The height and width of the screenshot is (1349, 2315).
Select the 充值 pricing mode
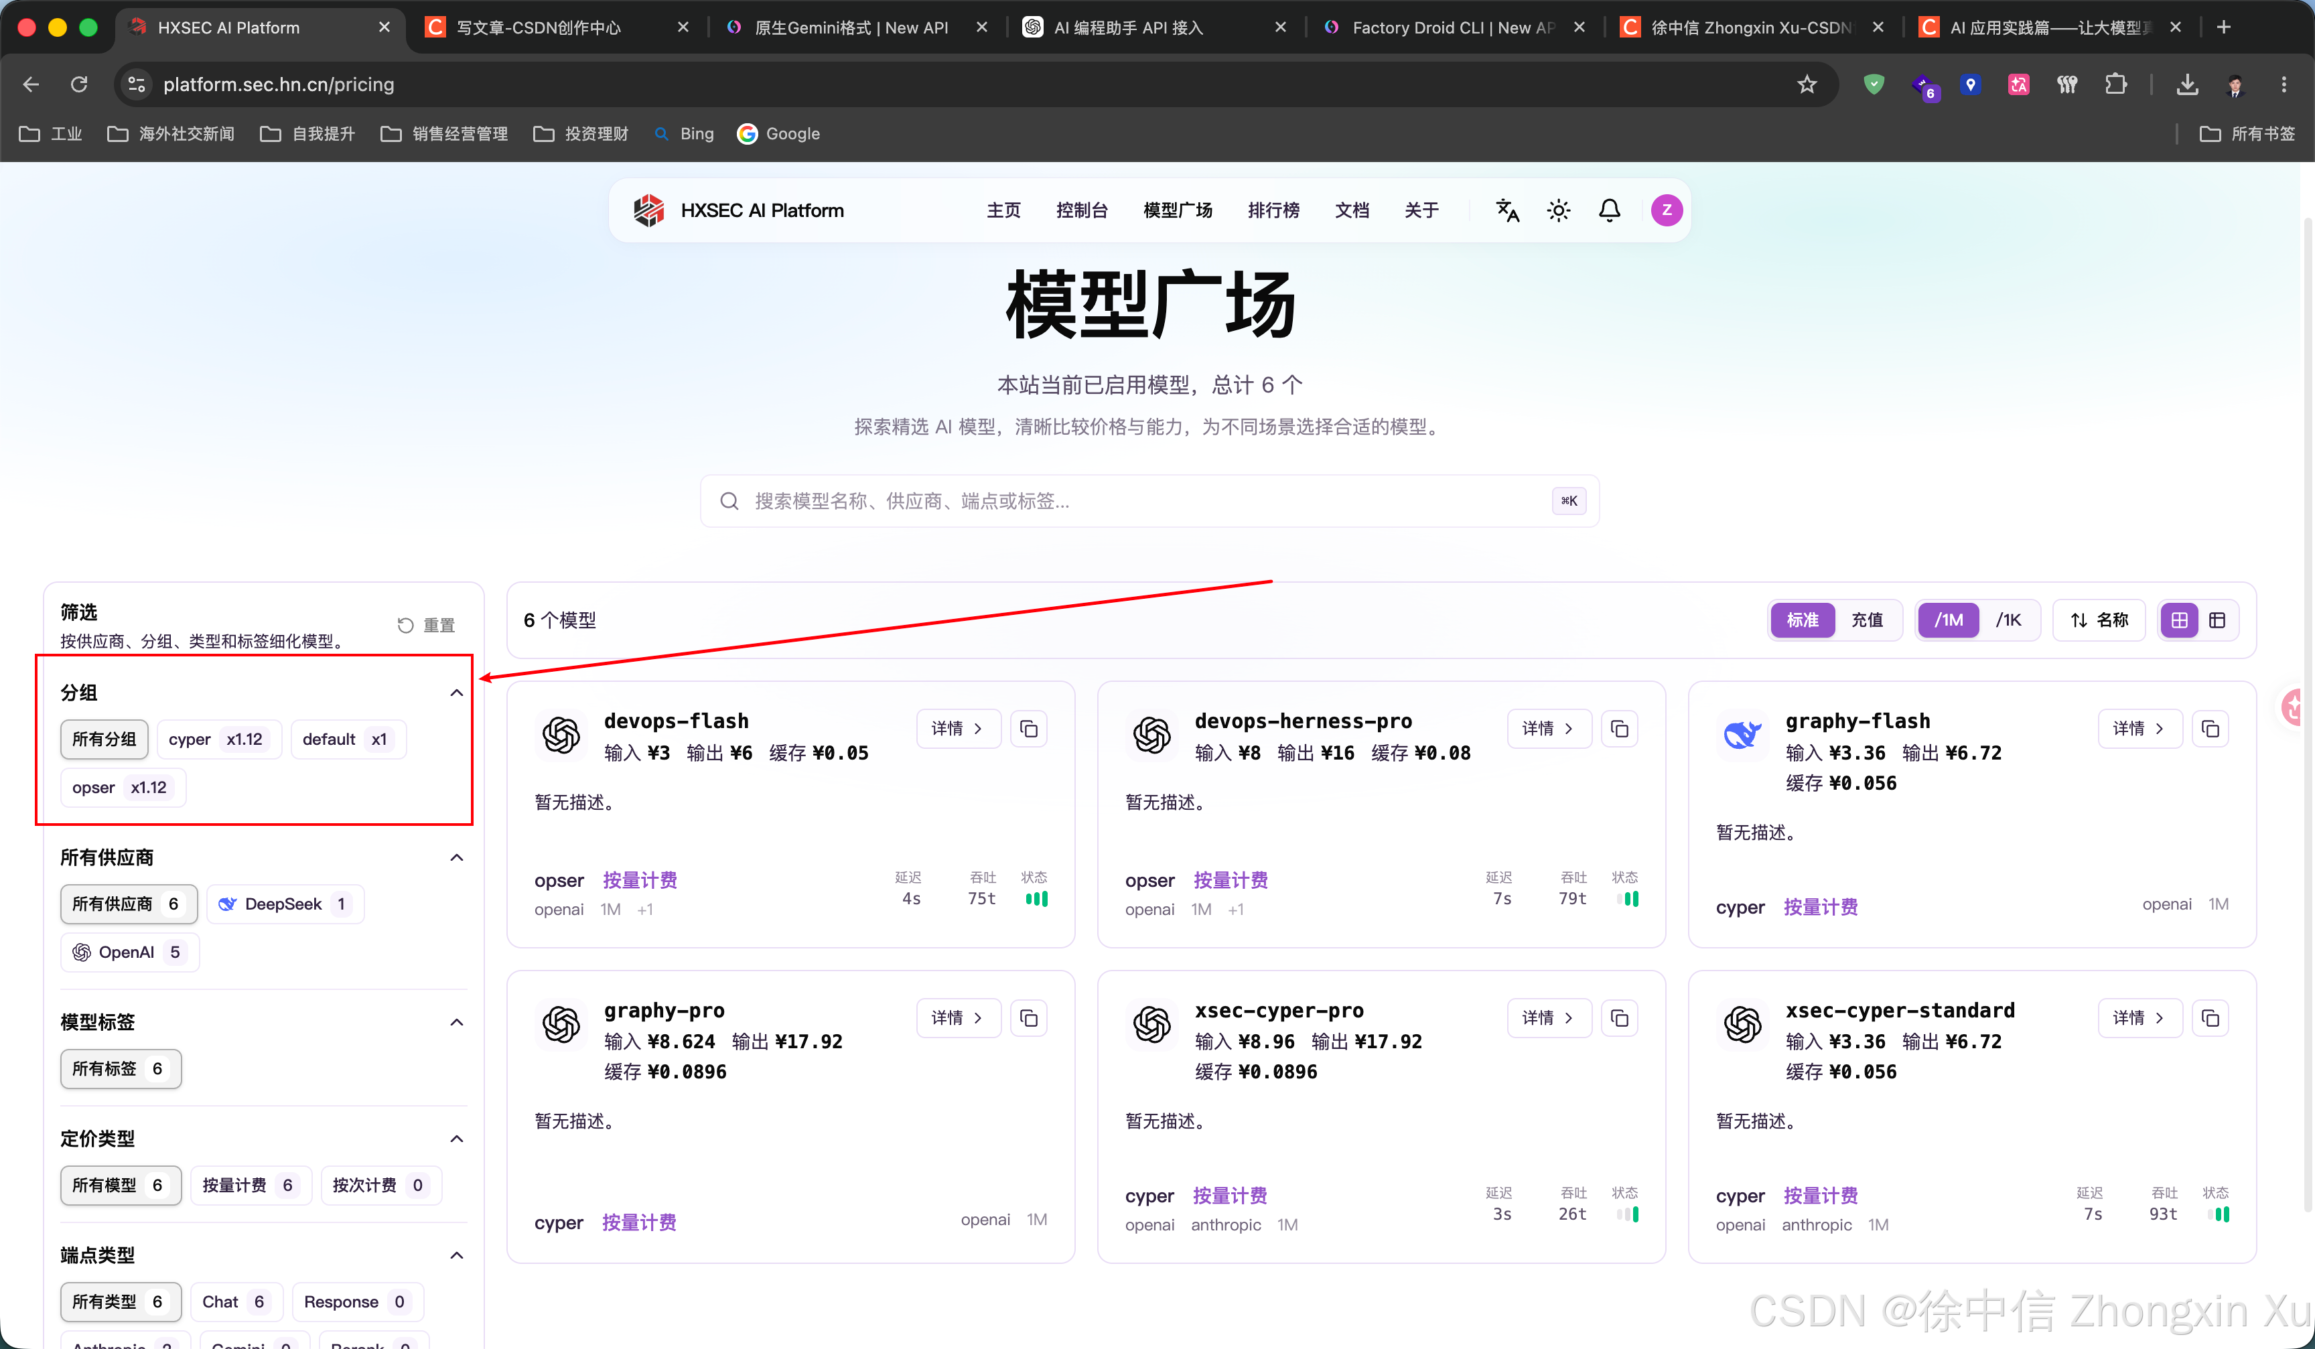point(1867,621)
